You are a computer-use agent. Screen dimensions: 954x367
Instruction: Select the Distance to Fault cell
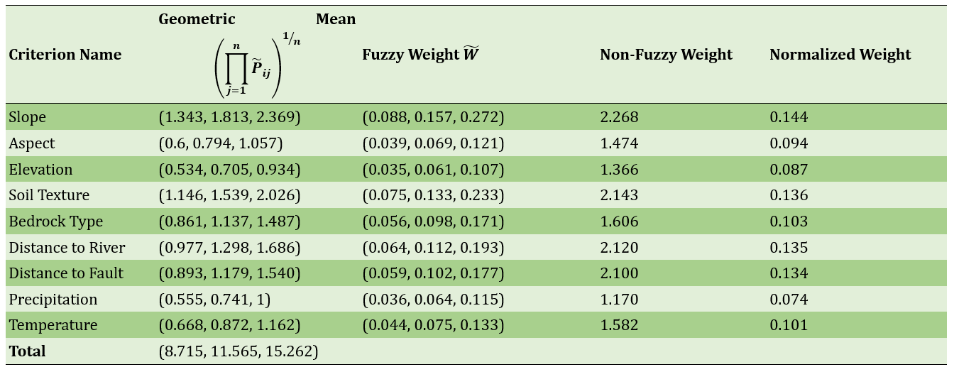pyautogui.click(x=66, y=273)
